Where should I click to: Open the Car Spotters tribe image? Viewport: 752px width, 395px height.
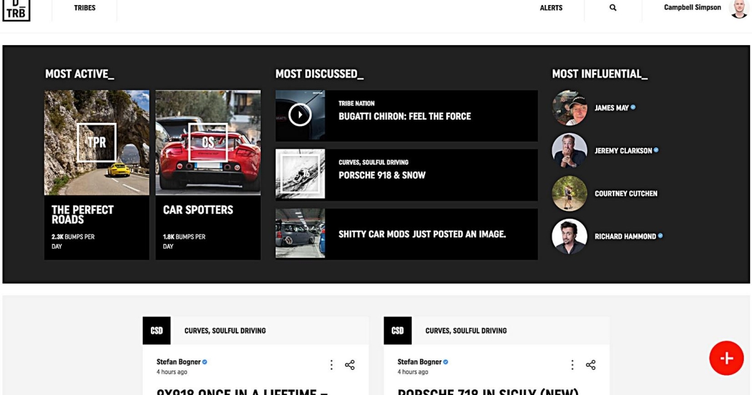[x=208, y=142]
